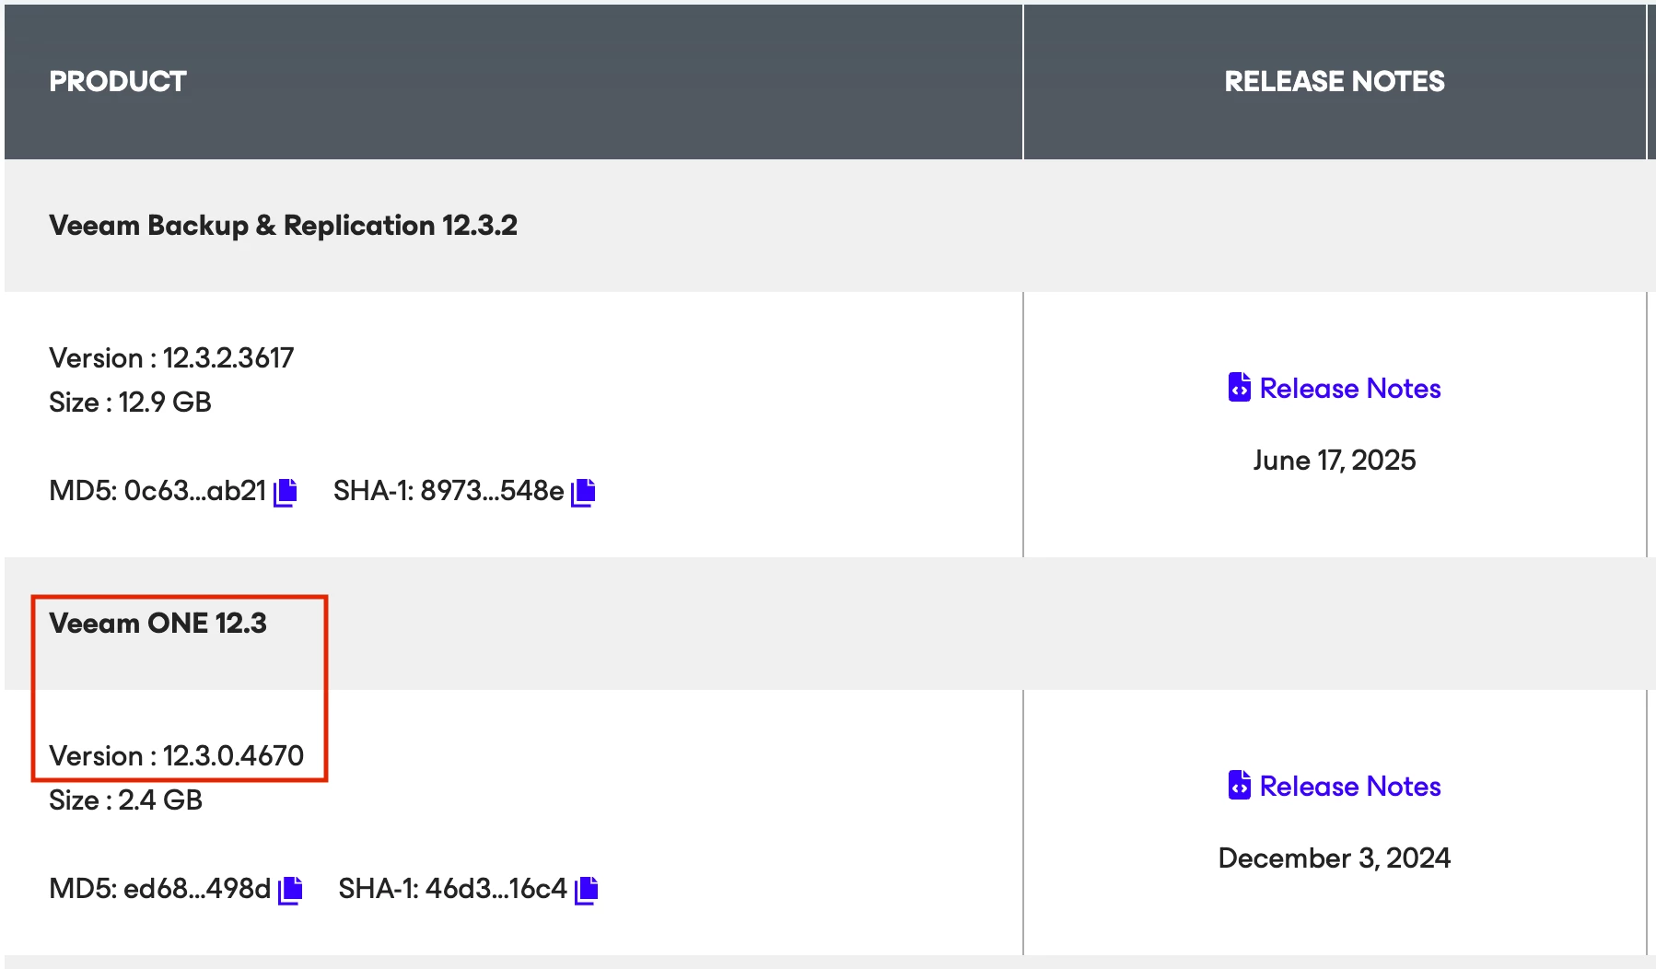Click document icon beside June 17 Release Notes
The height and width of the screenshot is (969, 1656).
(1239, 388)
